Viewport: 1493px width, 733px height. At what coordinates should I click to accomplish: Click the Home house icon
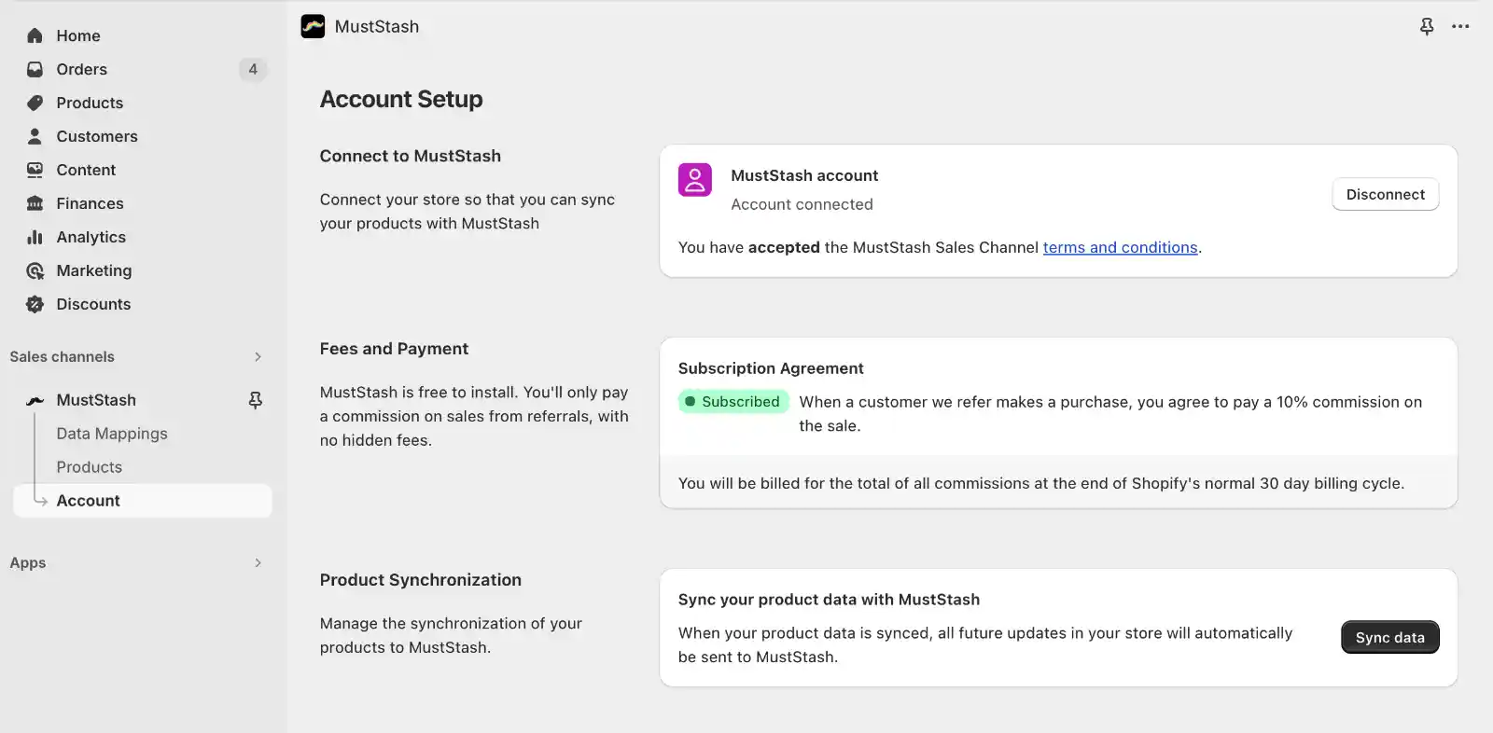pos(35,35)
